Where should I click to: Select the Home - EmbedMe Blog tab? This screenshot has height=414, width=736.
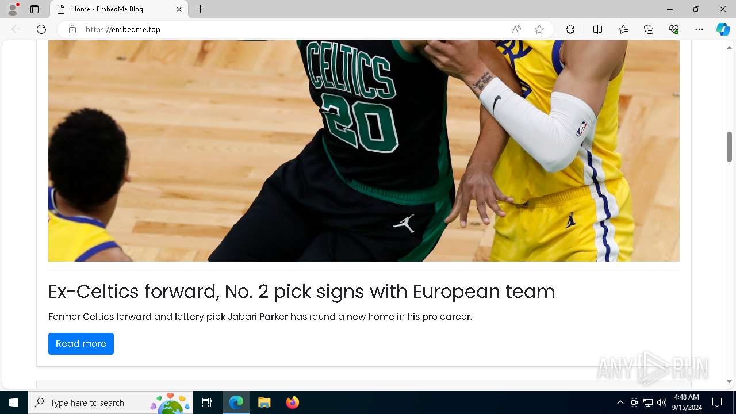[x=119, y=9]
